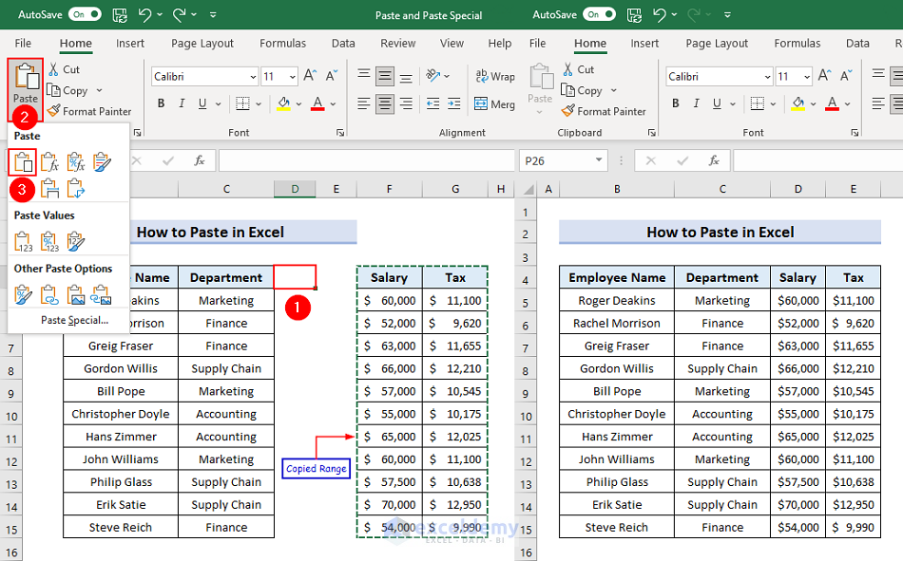903x561 pixels.
Task: Apply yellow fill color in left window
Action: coord(283,103)
